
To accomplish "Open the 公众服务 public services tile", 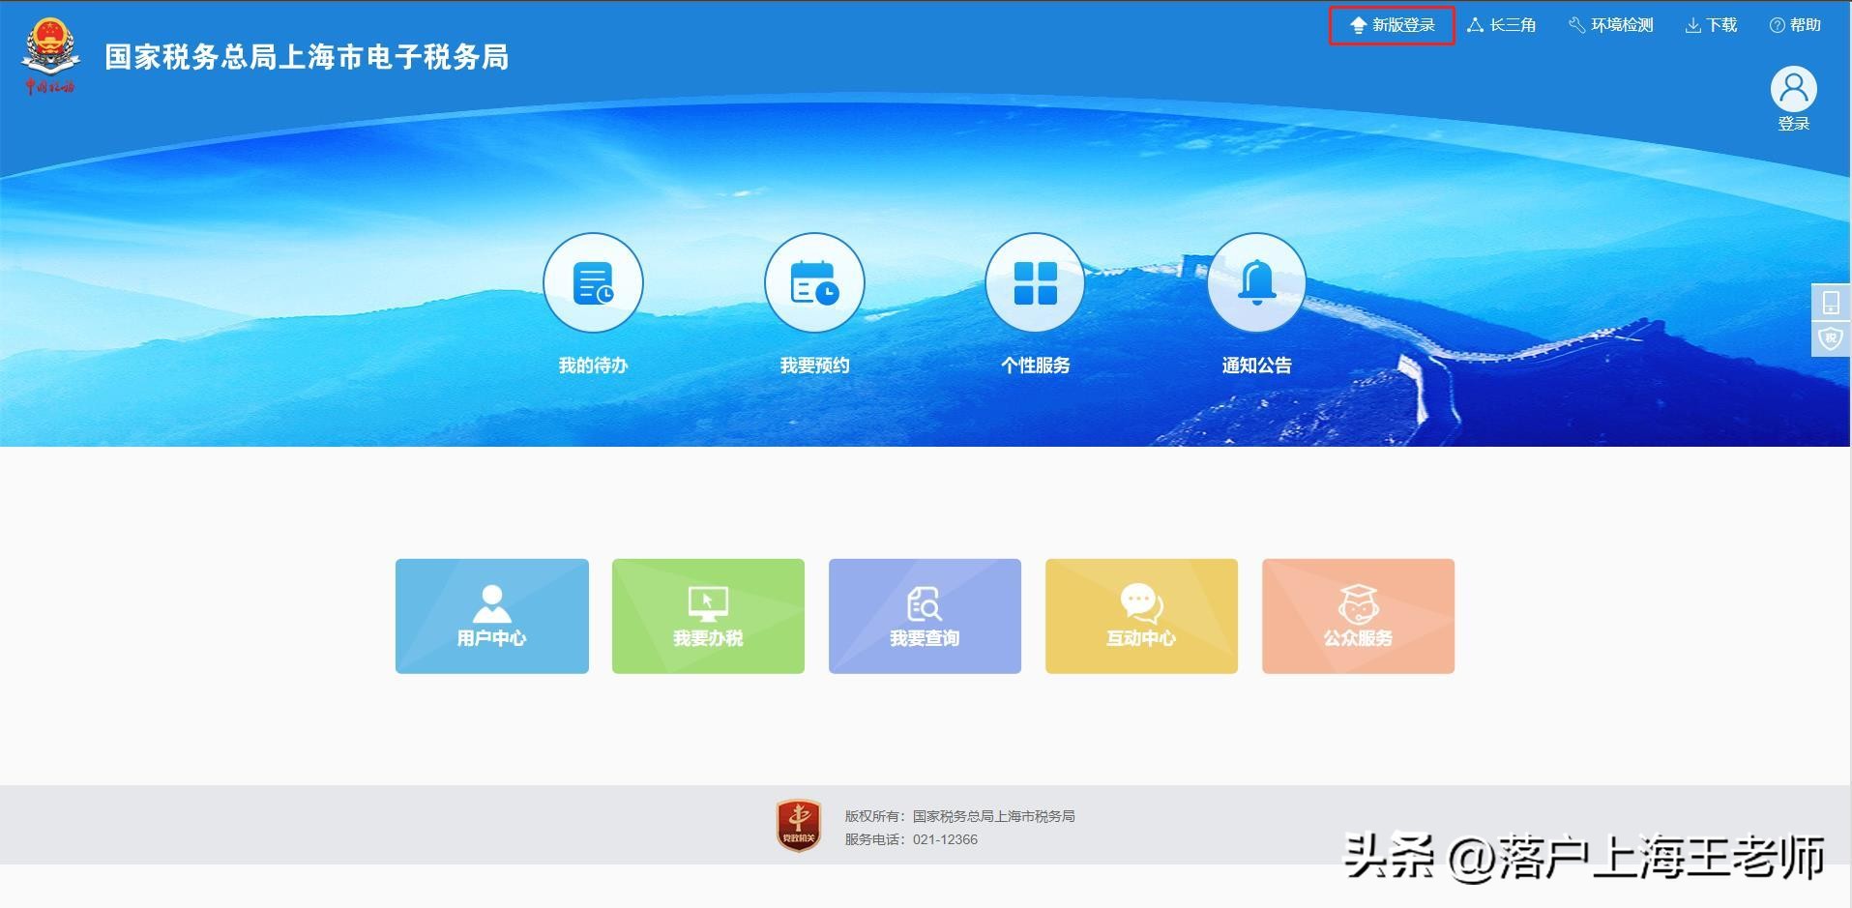I will [1357, 615].
